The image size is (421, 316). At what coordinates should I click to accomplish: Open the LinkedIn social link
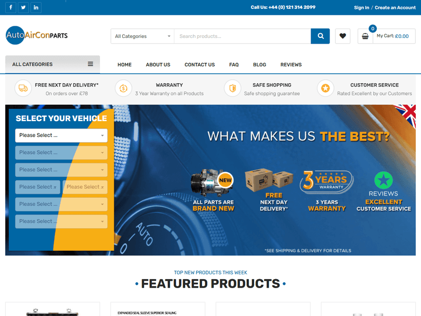[36, 7]
